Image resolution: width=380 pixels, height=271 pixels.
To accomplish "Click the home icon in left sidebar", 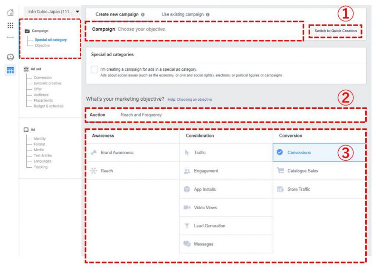I will tap(10, 12).
